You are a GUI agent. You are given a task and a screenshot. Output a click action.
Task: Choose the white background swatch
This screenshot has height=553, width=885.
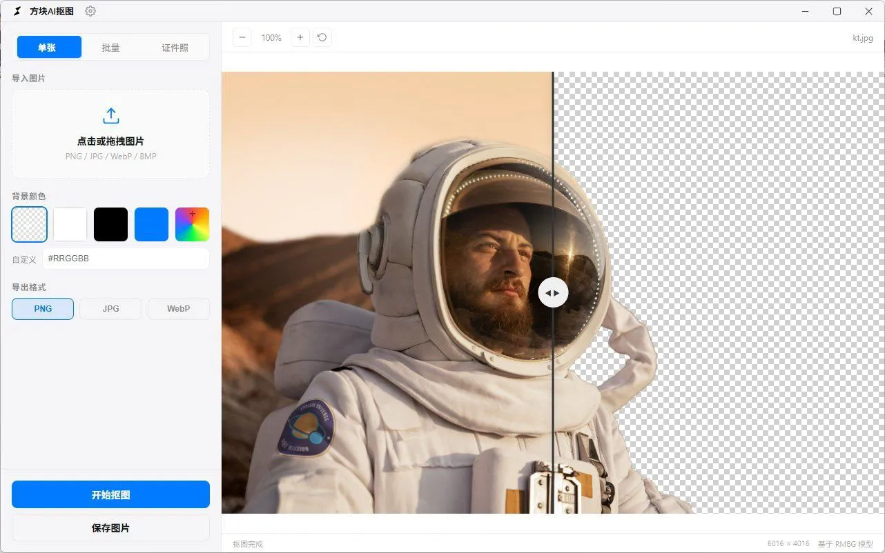(70, 224)
